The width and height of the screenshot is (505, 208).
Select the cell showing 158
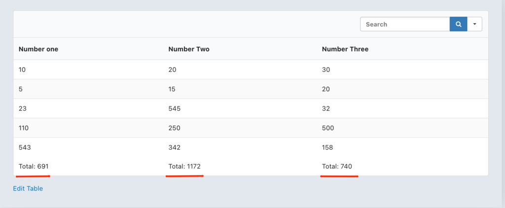327,147
